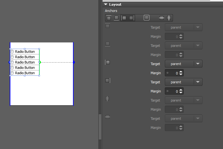Toggle vertical center anchor in button bar

162,18
